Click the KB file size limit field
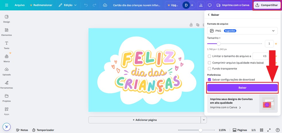This screenshot has width=282, height=133. 261,56
